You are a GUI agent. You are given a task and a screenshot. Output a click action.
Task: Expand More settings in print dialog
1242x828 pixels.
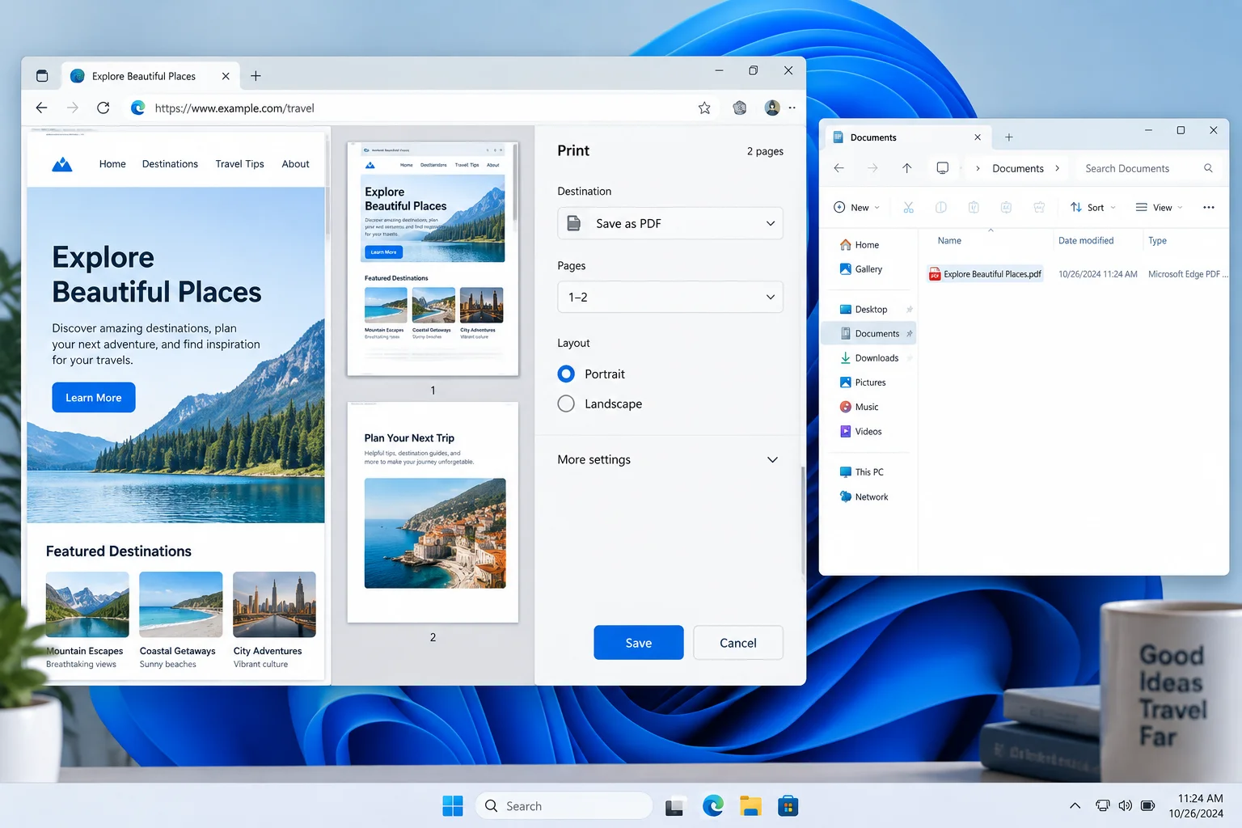coord(669,459)
